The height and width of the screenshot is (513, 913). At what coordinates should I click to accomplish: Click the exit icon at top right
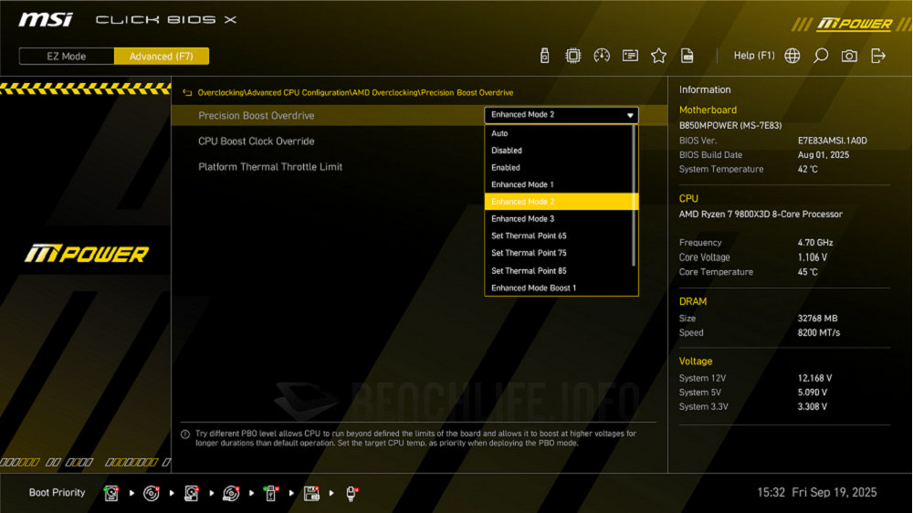click(878, 56)
